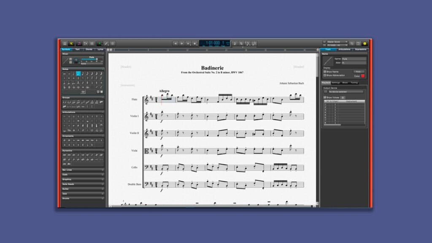Expand the Graphics palette
The image size is (432, 243).
coord(83,179)
